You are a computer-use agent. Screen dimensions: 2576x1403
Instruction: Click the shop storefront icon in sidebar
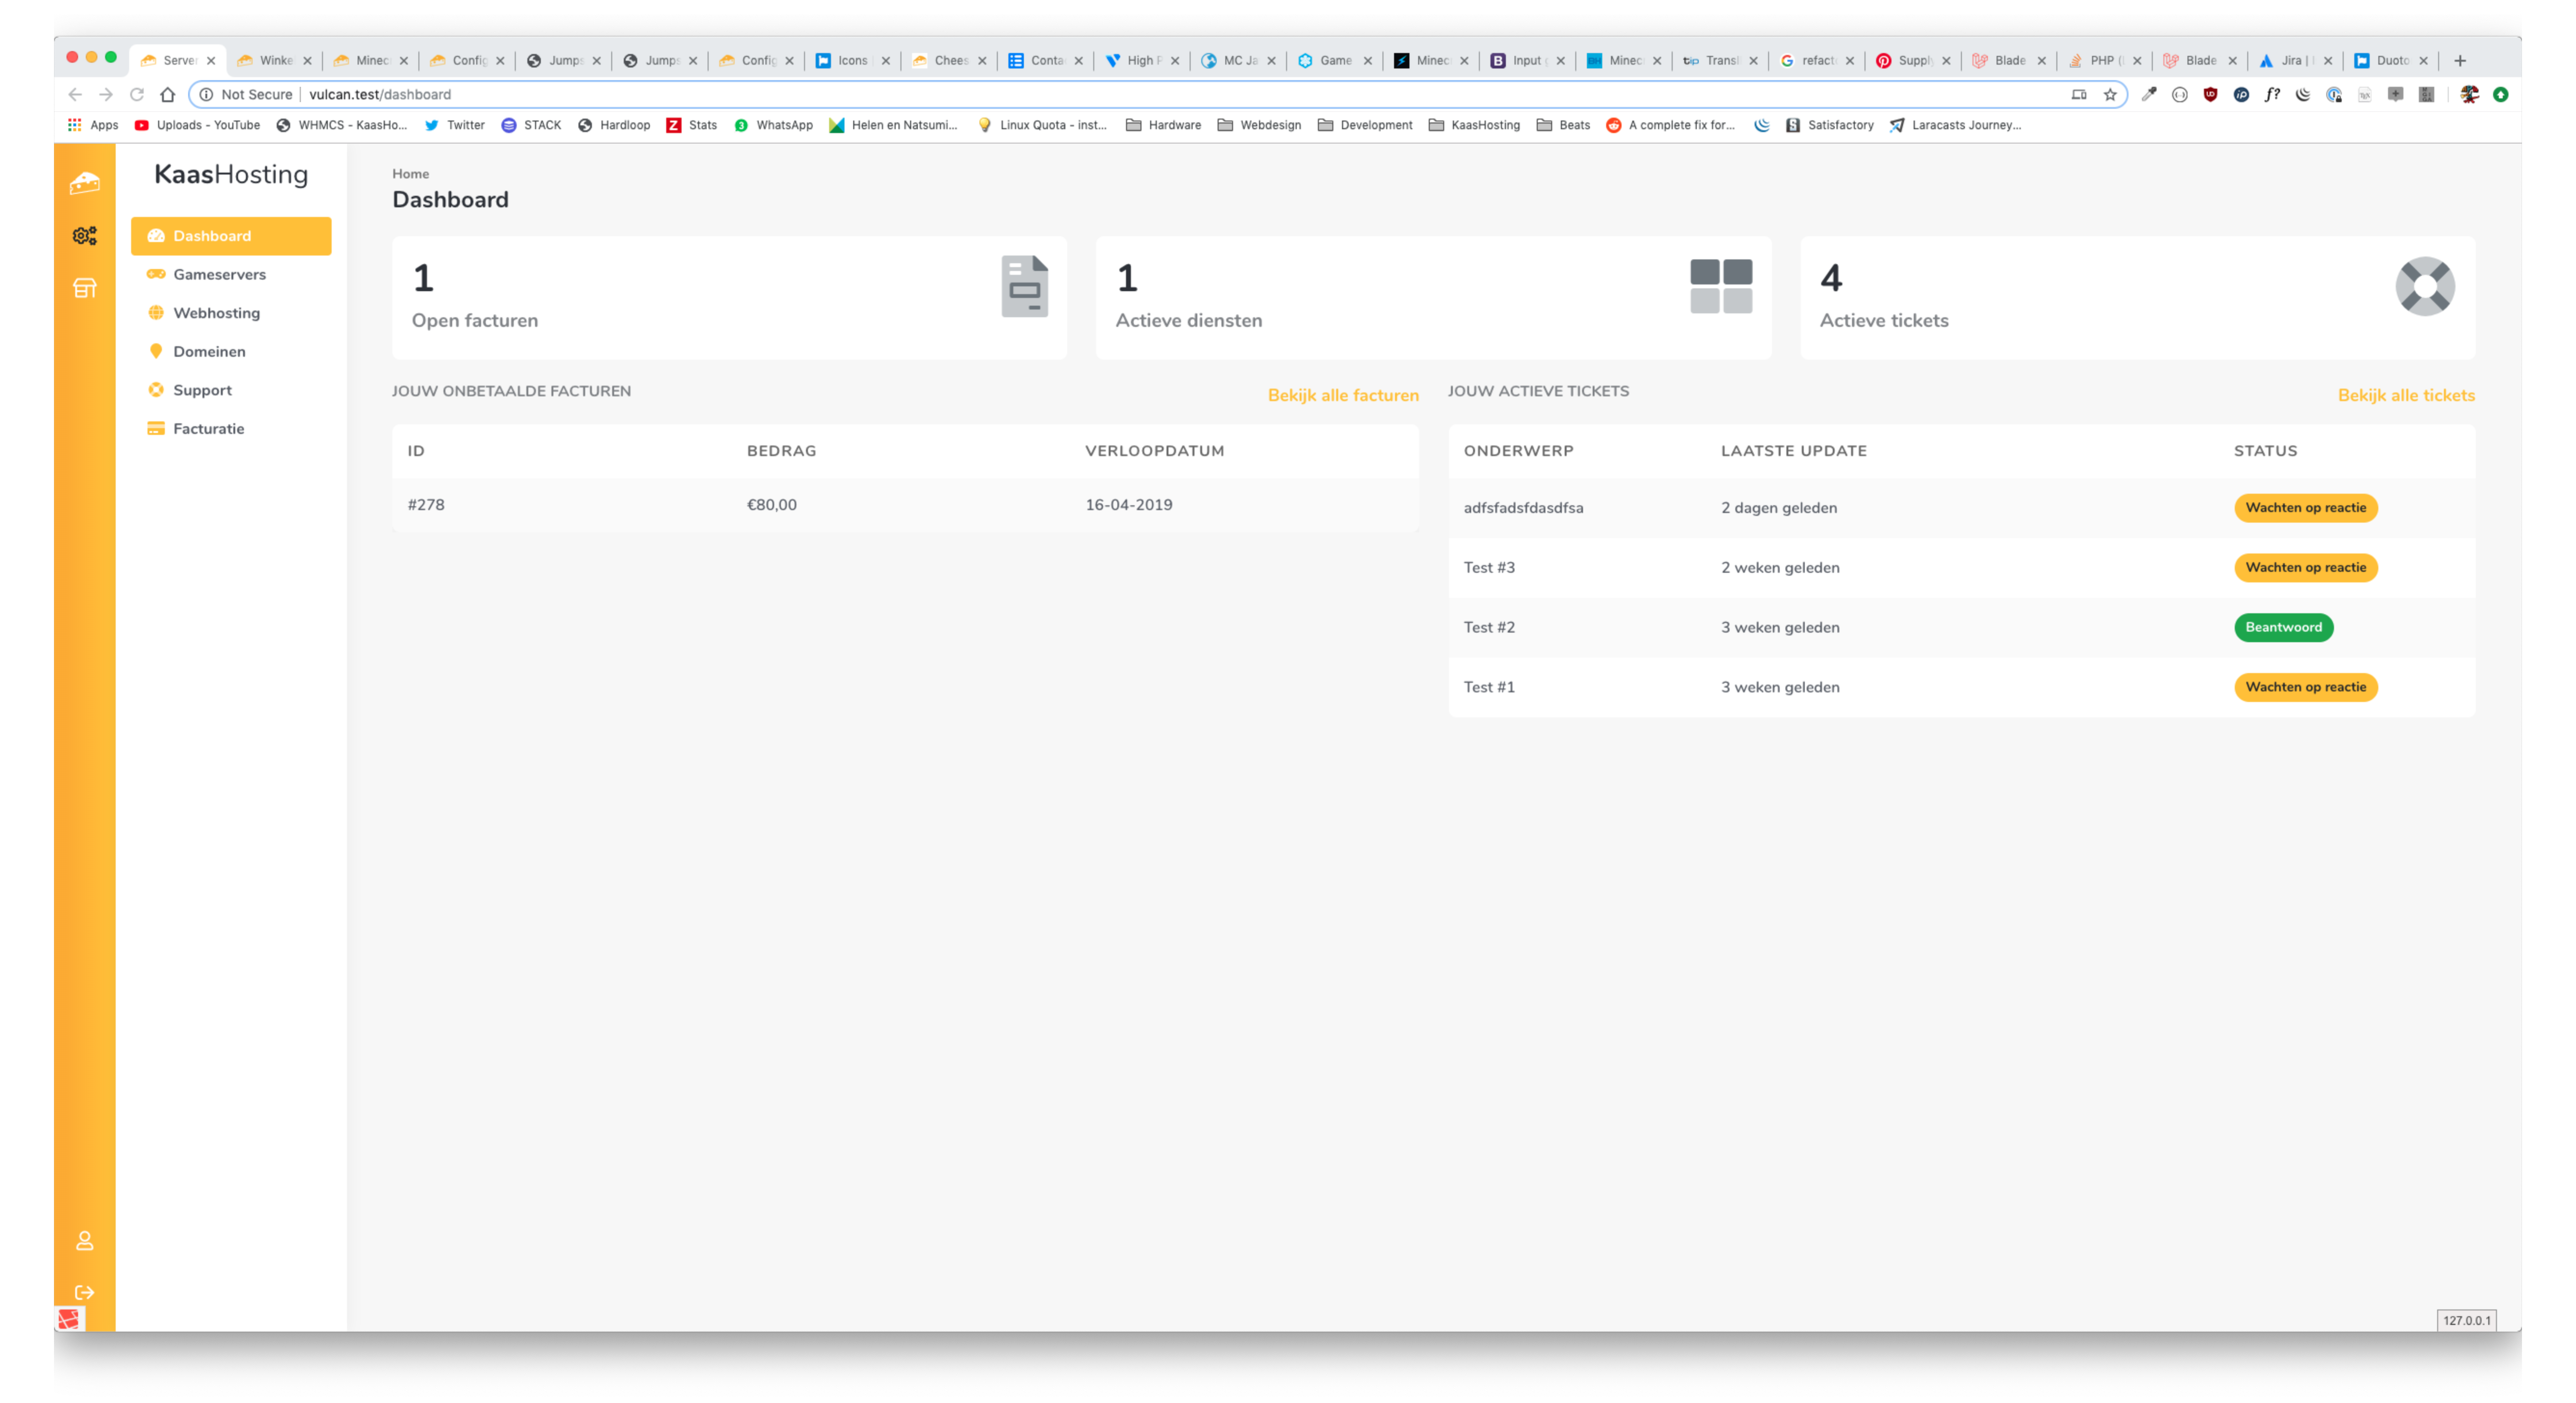coord(85,288)
